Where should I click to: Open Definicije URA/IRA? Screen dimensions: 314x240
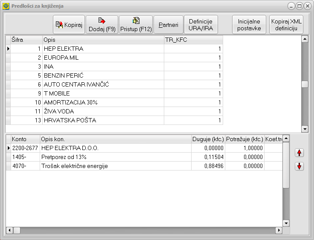(201, 25)
